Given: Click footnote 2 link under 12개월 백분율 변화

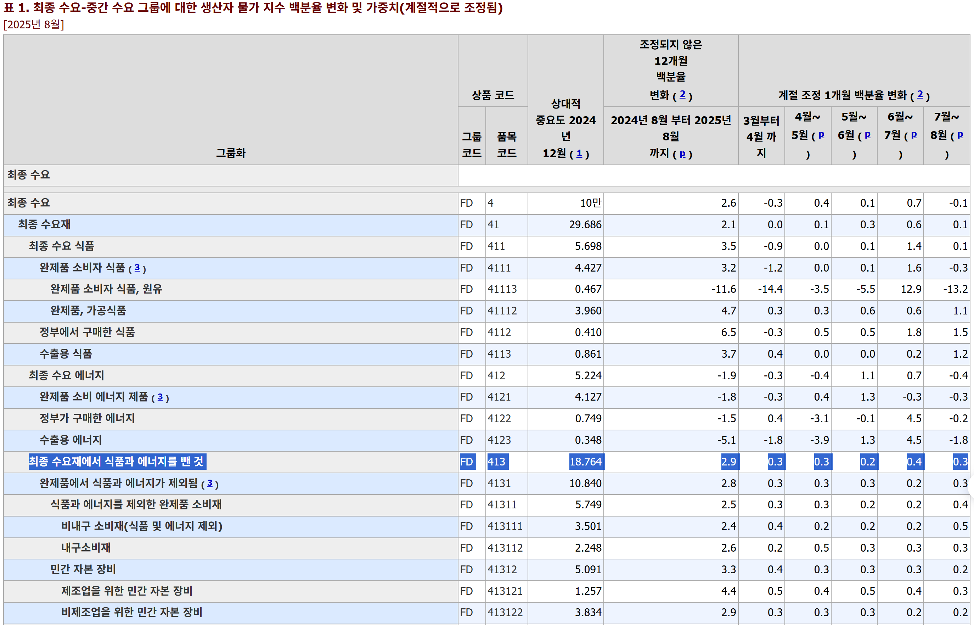Looking at the screenshot, I should [x=682, y=95].
